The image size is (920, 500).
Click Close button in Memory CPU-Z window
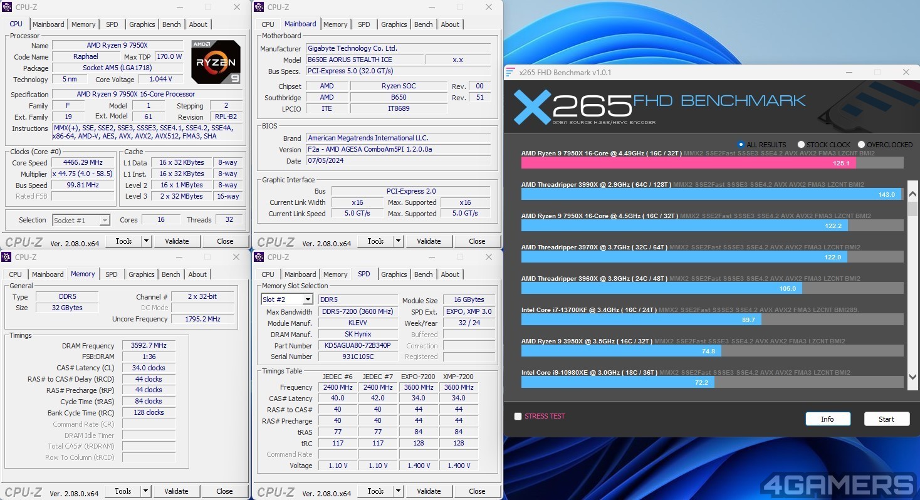tap(224, 491)
